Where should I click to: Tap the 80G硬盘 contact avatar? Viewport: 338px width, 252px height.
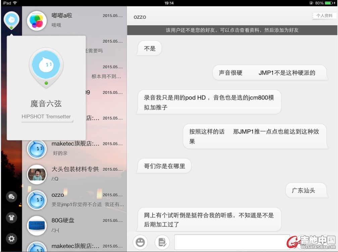click(x=37, y=226)
